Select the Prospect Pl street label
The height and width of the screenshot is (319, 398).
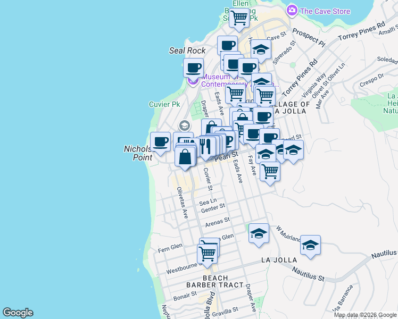tap(309, 38)
